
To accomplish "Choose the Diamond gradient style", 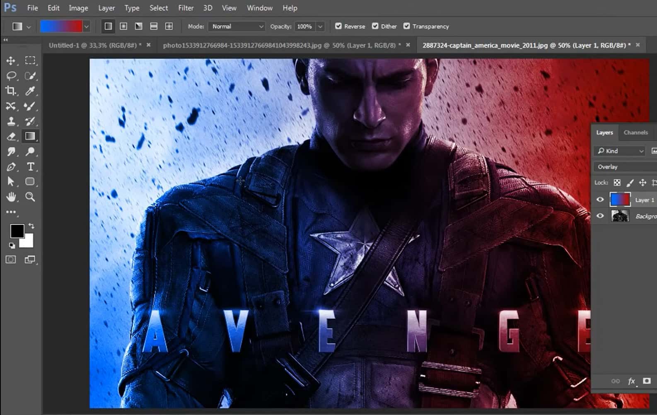I will 169,26.
